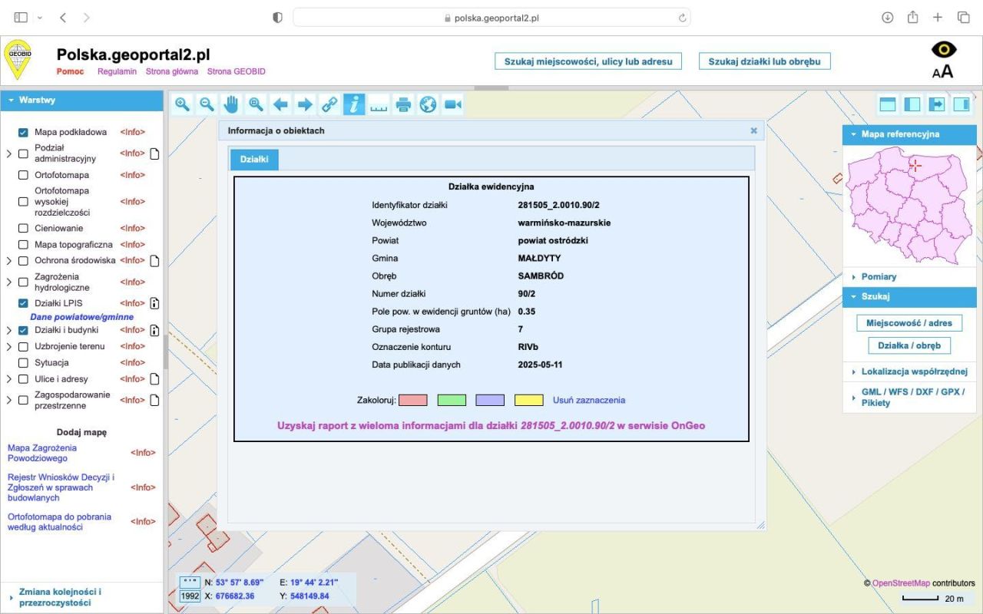Expand Lokalizacja współrzędnej section
The height and width of the screenshot is (614, 983).
(x=914, y=371)
